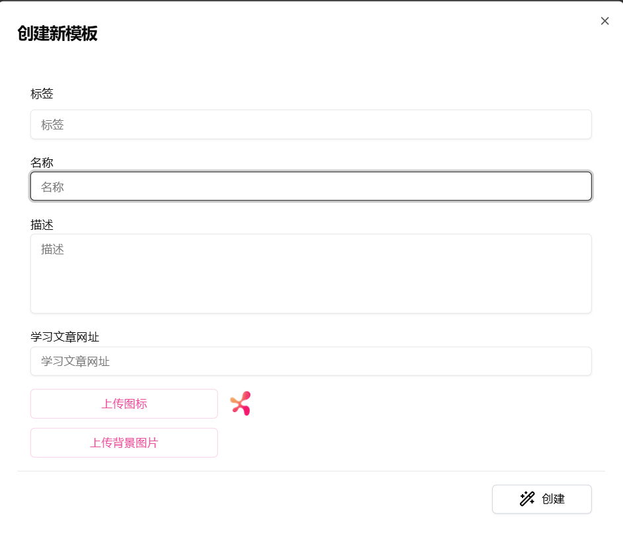
Task: Click the 描述 placeholder inside the text area
Action: [x=52, y=249]
